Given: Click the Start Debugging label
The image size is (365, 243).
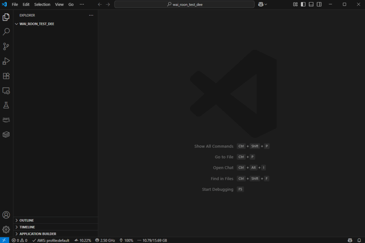Looking at the screenshot, I should pos(217,189).
